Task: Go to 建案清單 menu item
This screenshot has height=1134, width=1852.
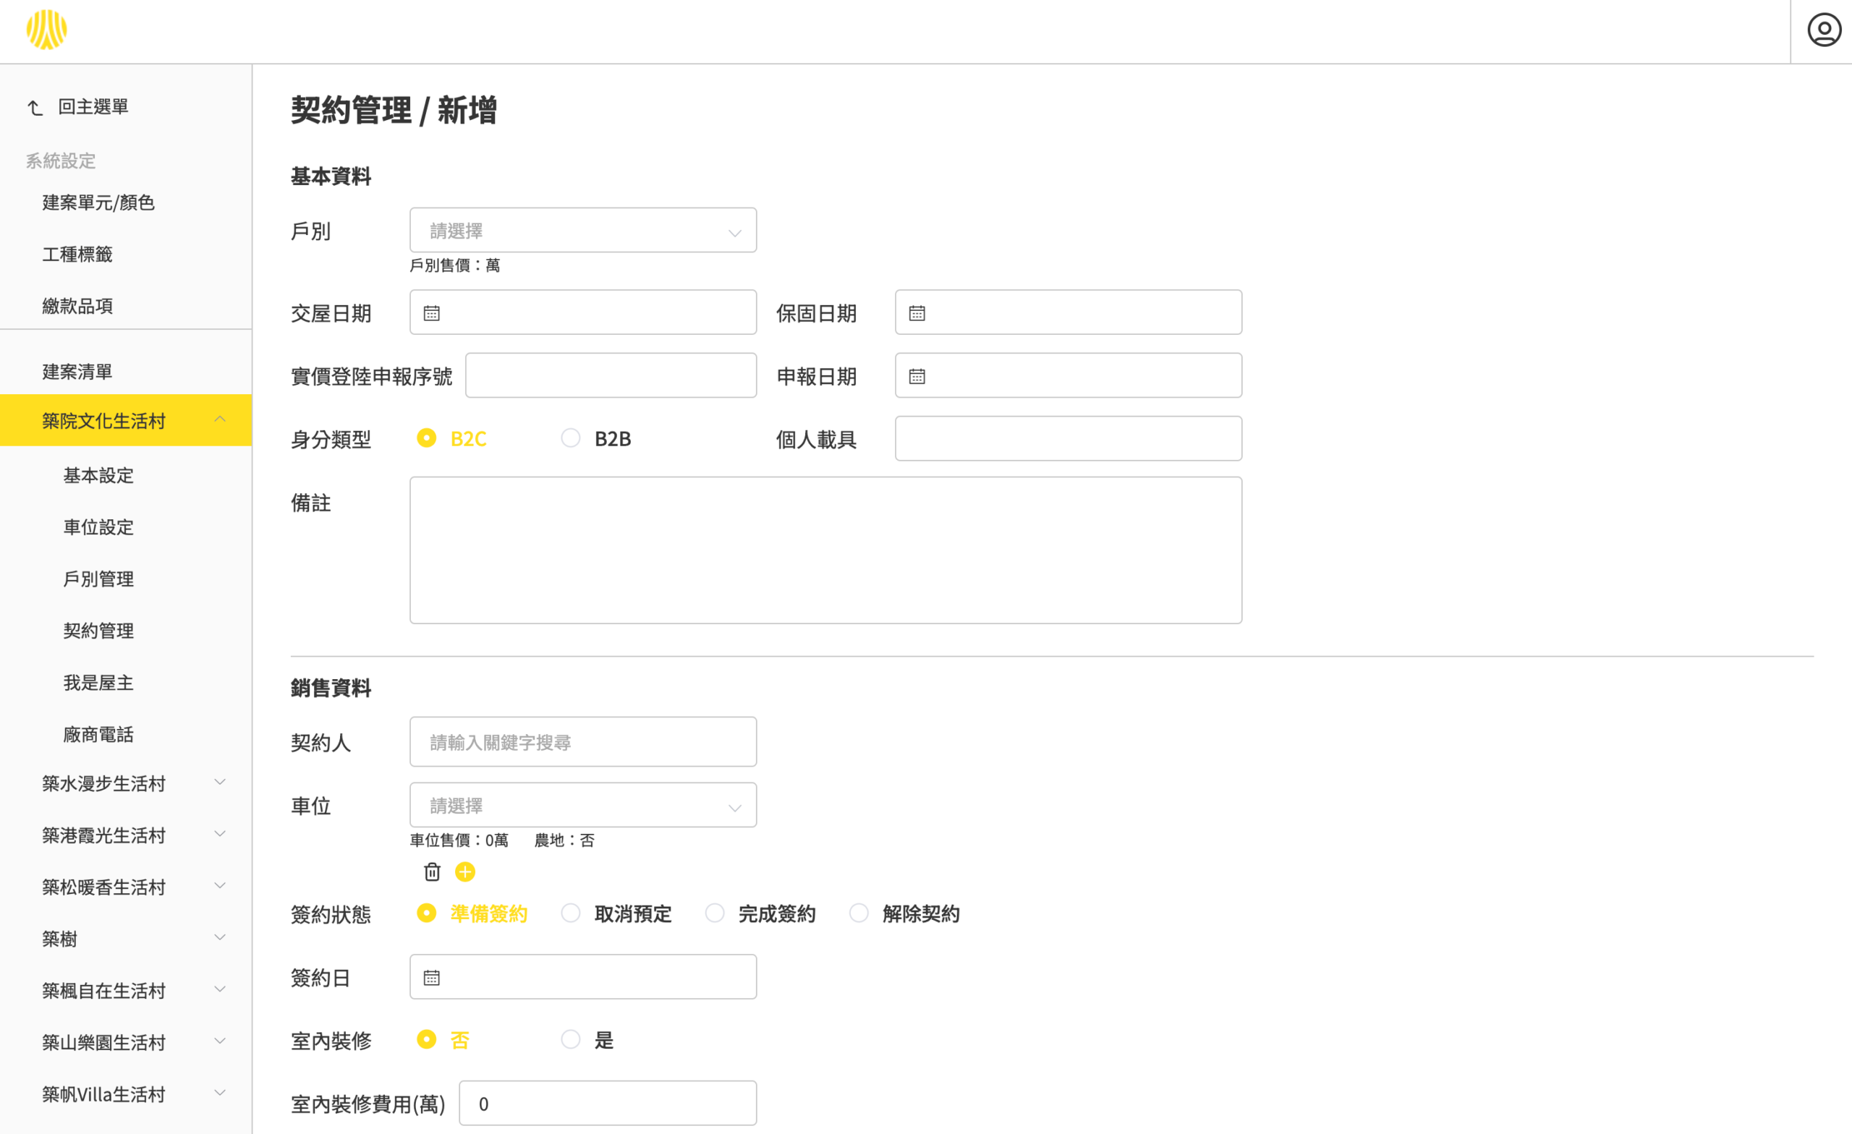Action: tap(77, 371)
